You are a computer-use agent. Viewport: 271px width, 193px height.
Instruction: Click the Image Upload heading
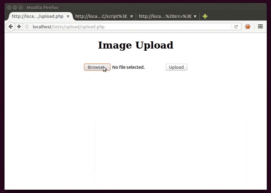point(136,45)
